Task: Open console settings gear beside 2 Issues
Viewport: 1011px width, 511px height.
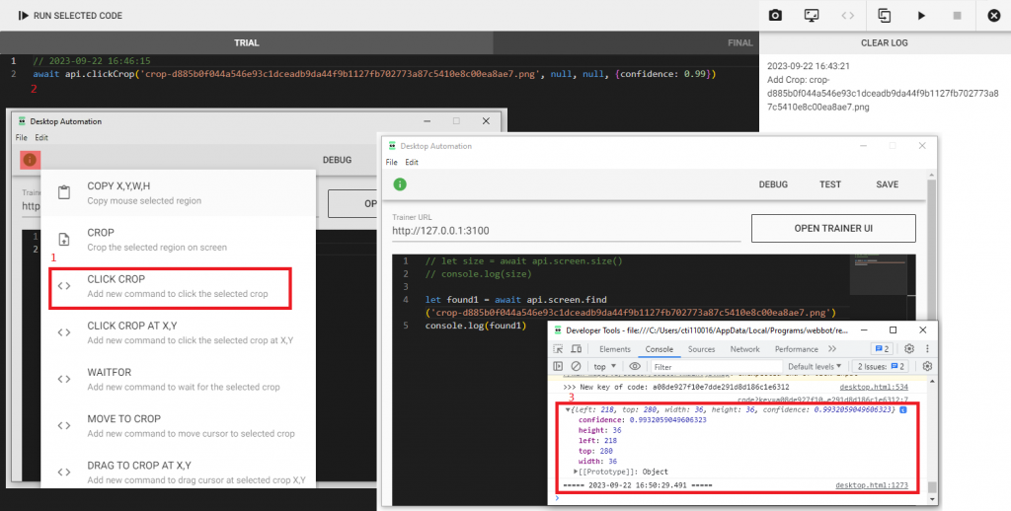Action: (x=927, y=366)
